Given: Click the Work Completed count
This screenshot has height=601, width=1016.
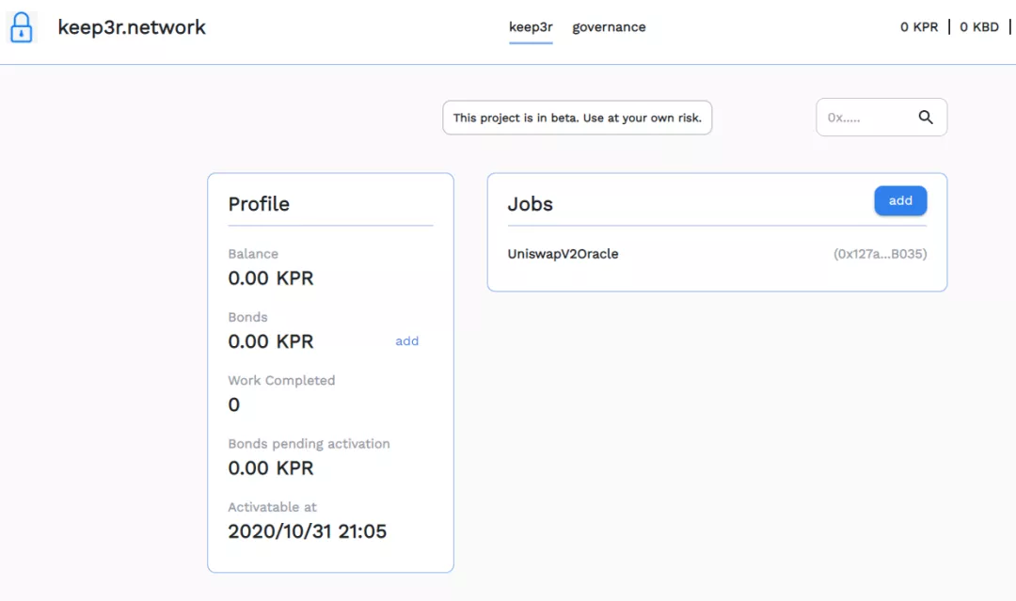Looking at the screenshot, I should point(234,405).
